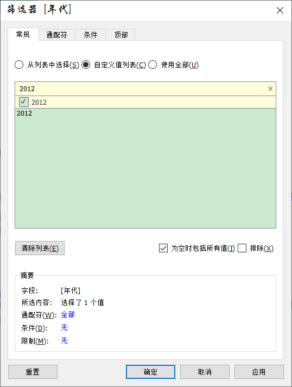Open the 条件 summary link 无
The image size is (292, 387).
[x=65, y=328]
